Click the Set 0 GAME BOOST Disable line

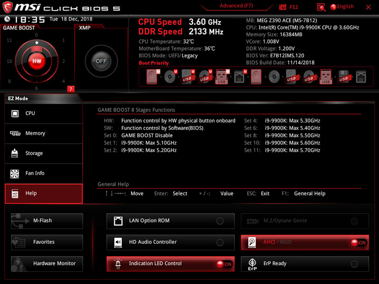[138, 136]
